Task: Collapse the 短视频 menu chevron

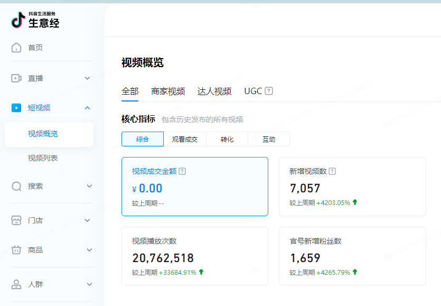Action: 88,108
